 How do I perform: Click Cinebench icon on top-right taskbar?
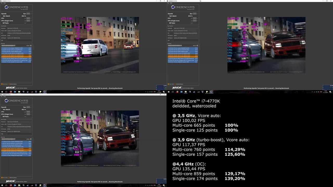click(x=211, y=92)
